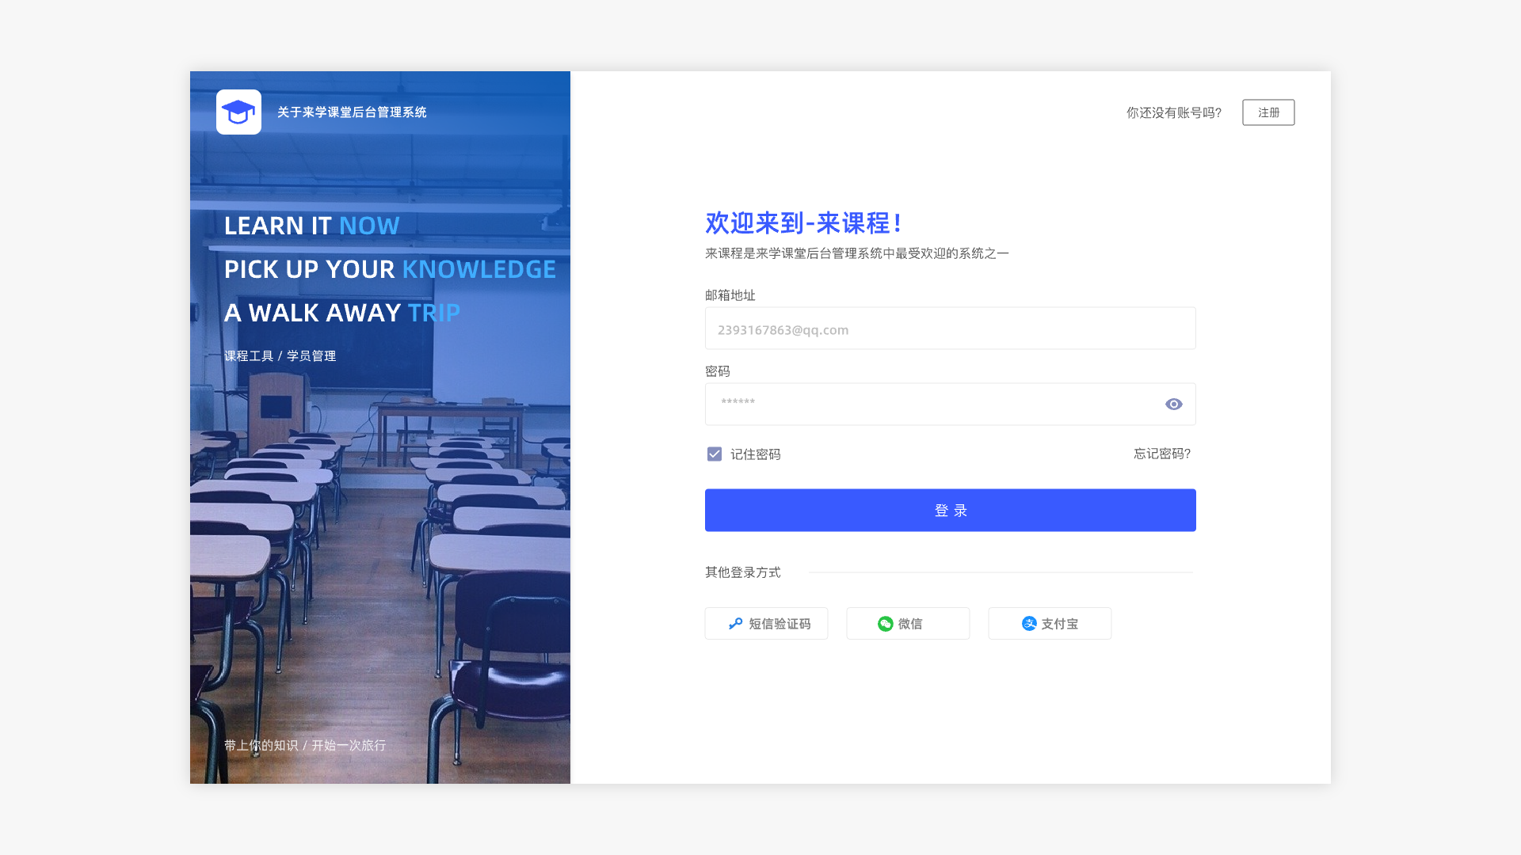
Task: Click the 欢迎来到-来课程! heading
Action: pyautogui.click(x=802, y=223)
